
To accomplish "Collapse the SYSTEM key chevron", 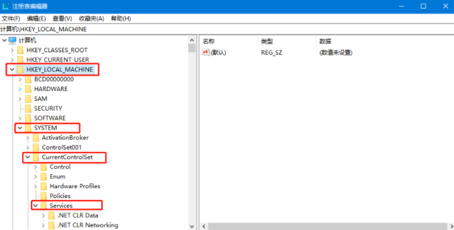I will click(20, 127).
